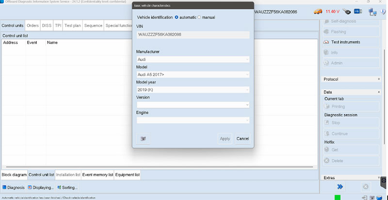
Task: Click Cancel in the vehicle characteristics dialog
Action: pos(242,139)
